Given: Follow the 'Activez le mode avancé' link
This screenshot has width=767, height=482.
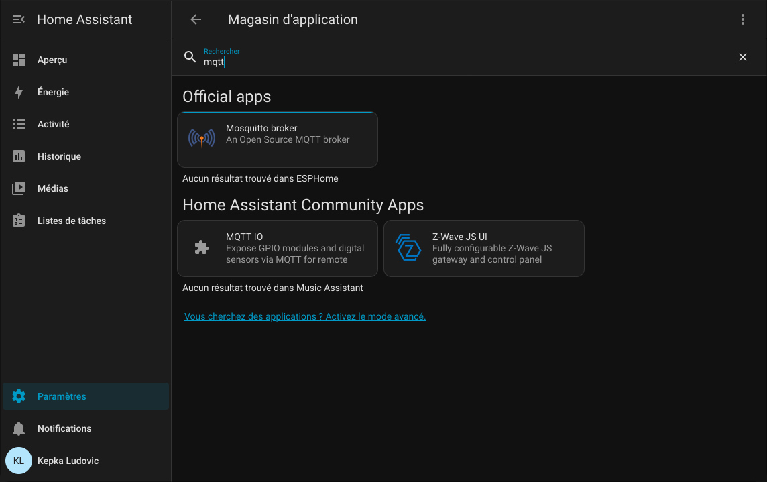Looking at the screenshot, I should [x=305, y=316].
